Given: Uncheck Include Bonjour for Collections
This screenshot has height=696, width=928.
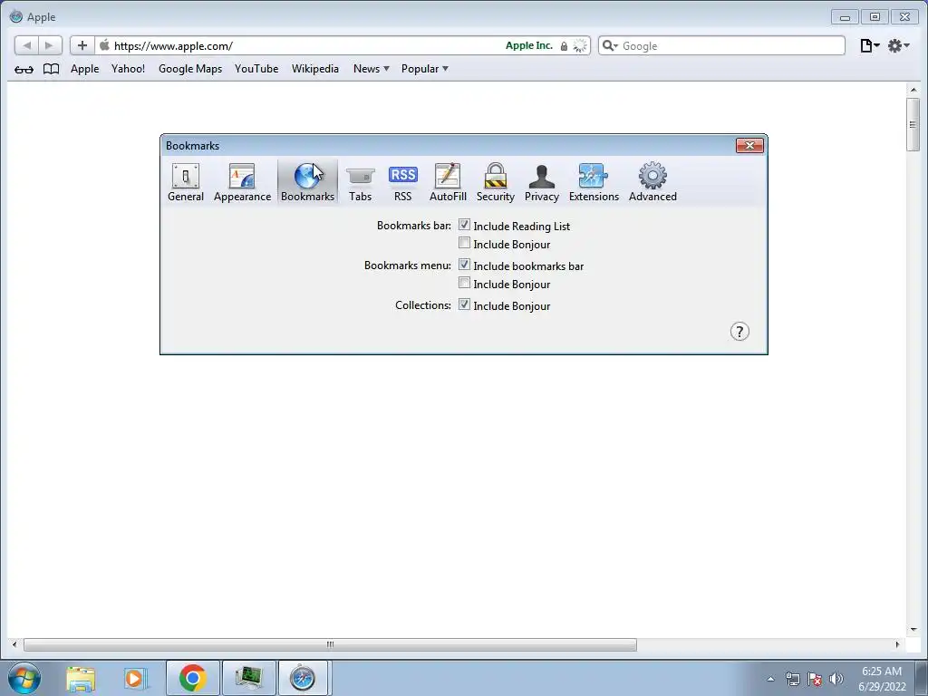Looking at the screenshot, I should coord(465,304).
